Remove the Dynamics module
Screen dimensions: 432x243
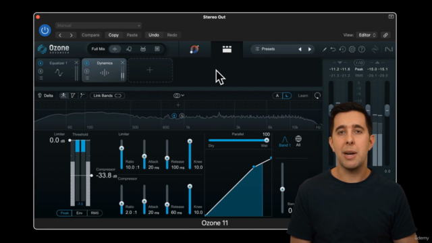pos(122,63)
